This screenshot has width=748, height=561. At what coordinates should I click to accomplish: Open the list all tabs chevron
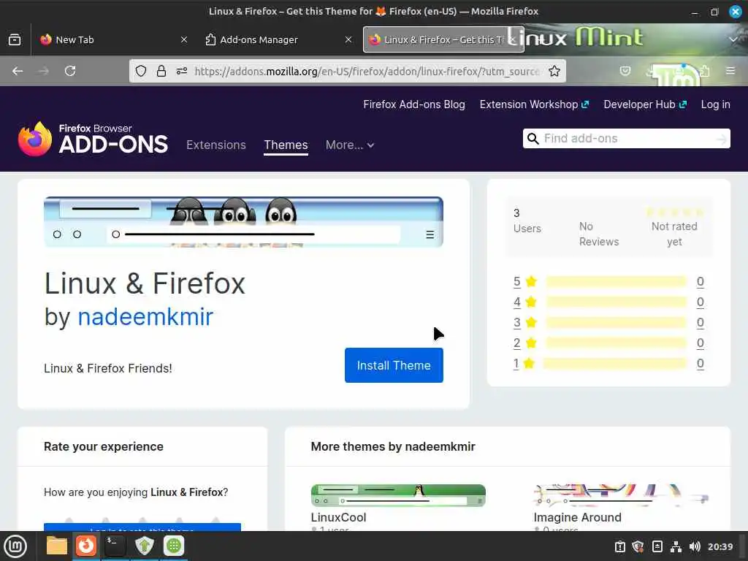733,39
